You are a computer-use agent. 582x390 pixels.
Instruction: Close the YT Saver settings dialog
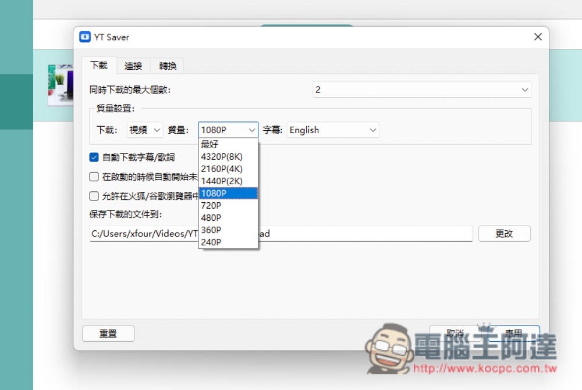point(538,37)
